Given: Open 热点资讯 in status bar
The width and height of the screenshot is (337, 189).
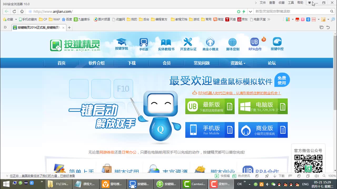Looking at the screenshot, I should (x=241, y=176).
